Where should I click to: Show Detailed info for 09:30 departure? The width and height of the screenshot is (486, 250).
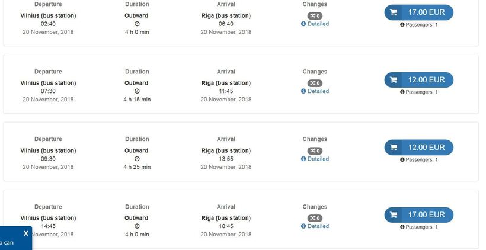click(x=318, y=159)
